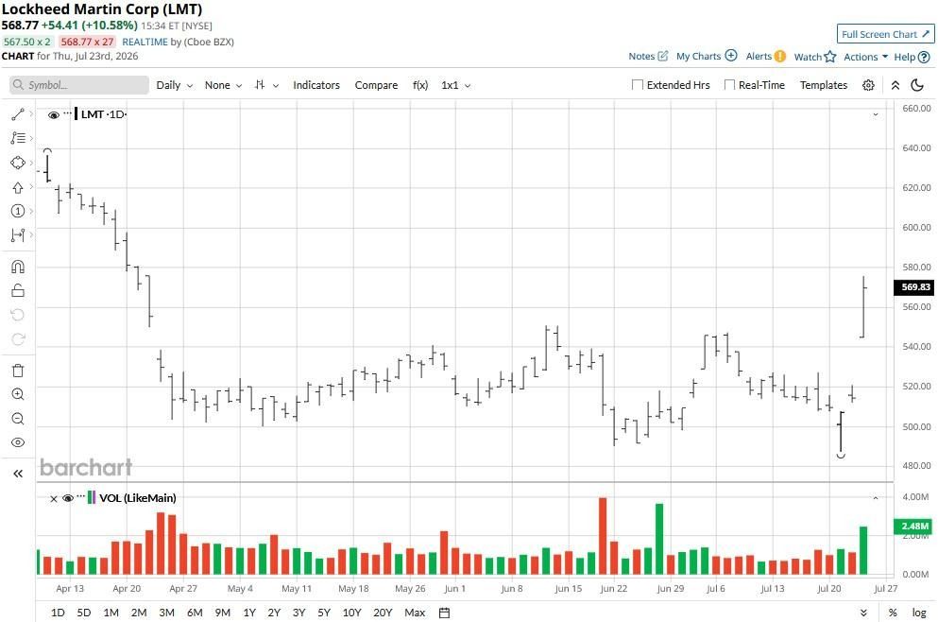The image size is (938, 622).
Task: Expand the VOL pane chevron
Action: coord(876,498)
